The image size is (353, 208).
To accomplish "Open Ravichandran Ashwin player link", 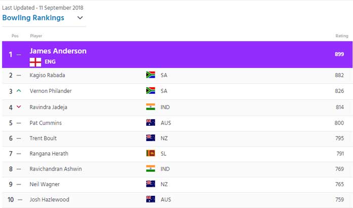I will pos(56,169).
